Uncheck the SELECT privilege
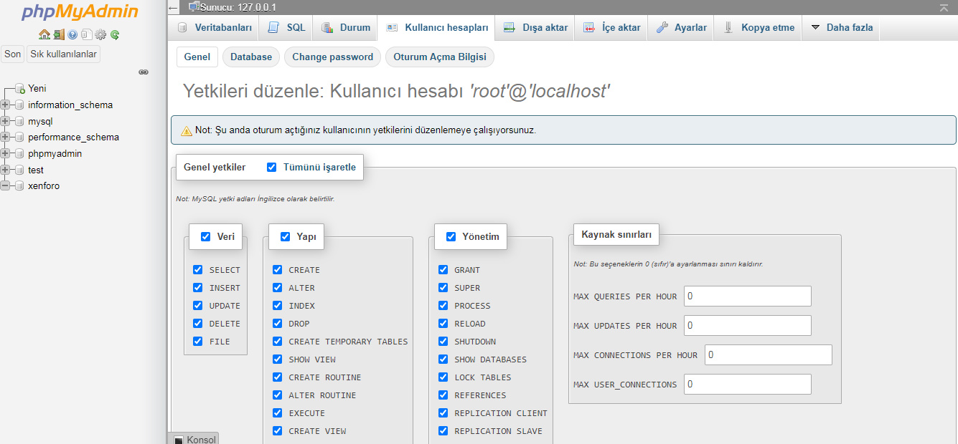This screenshot has width=958, height=444. (197, 270)
